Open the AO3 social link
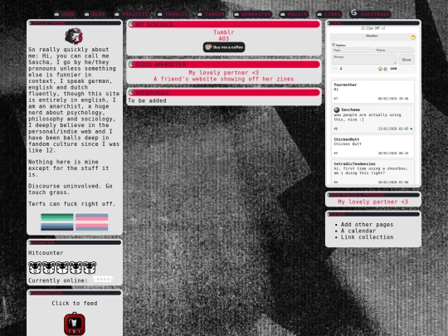 click(x=224, y=38)
